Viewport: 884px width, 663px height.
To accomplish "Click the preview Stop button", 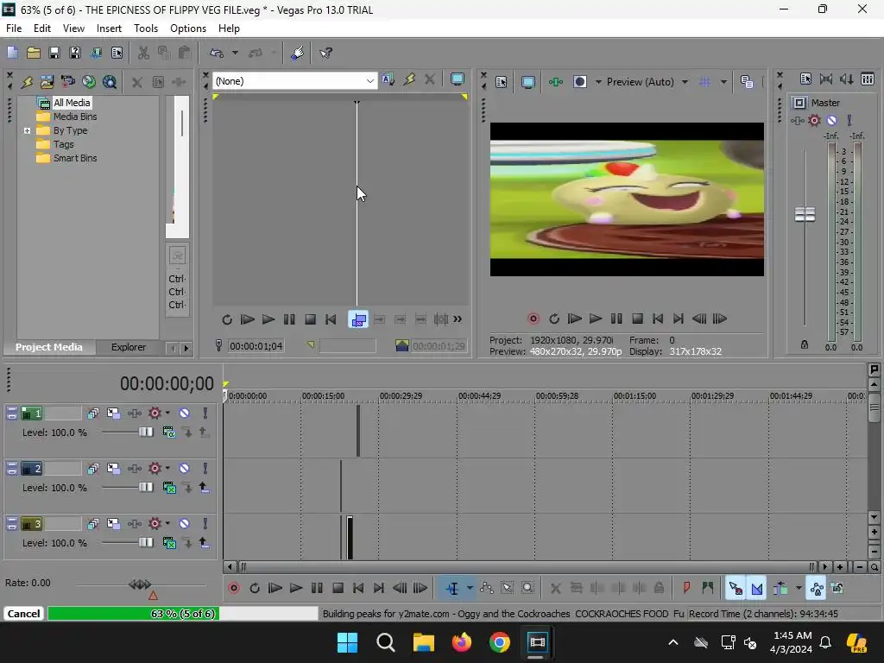I will click(x=638, y=319).
